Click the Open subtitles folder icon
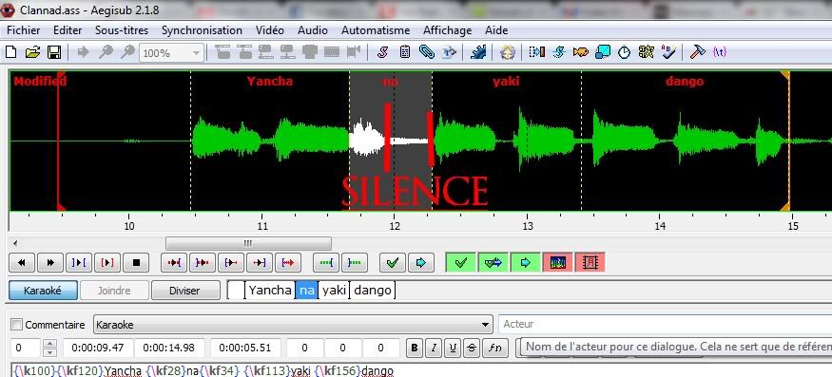This screenshot has width=832, height=377. pos(33,52)
